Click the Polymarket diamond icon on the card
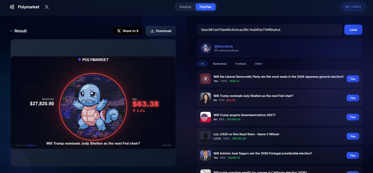Image resolution: width=373 pixels, height=173 pixels. click(79, 59)
